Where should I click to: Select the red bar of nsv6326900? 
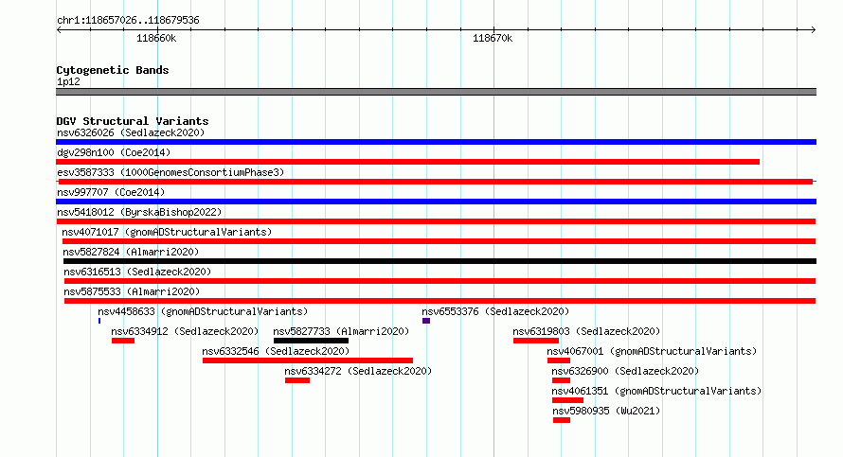tap(562, 380)
